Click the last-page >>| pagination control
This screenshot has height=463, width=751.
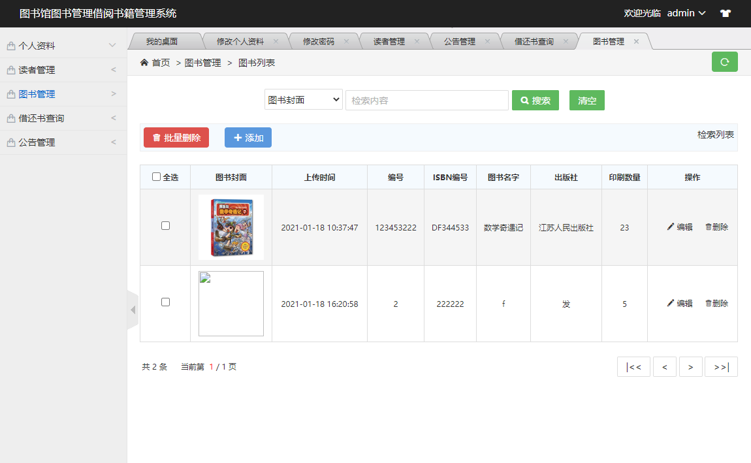pyautogui.click(x=721, y=366)
